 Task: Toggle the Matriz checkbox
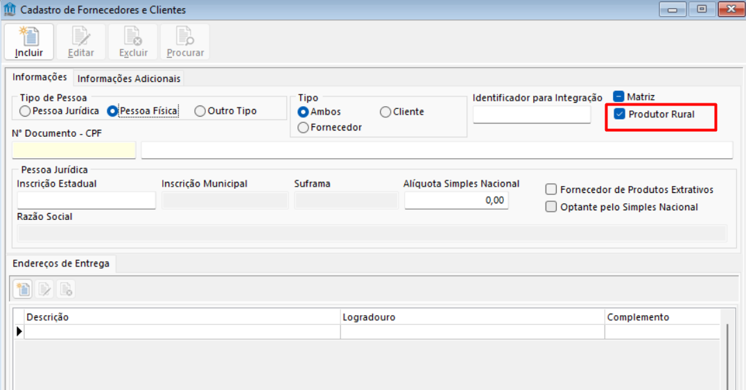pos(619,97)
